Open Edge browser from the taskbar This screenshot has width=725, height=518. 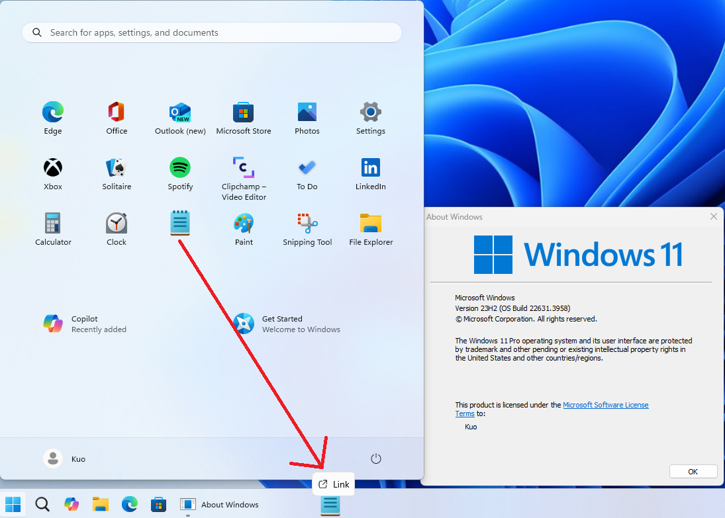(x=130, y=504)
